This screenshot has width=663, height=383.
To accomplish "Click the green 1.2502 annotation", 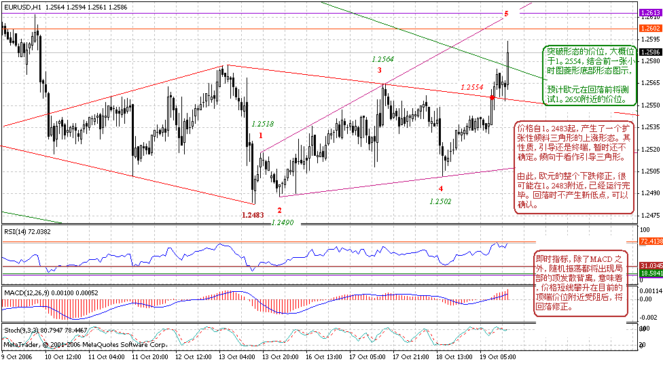I will (440, 201).
